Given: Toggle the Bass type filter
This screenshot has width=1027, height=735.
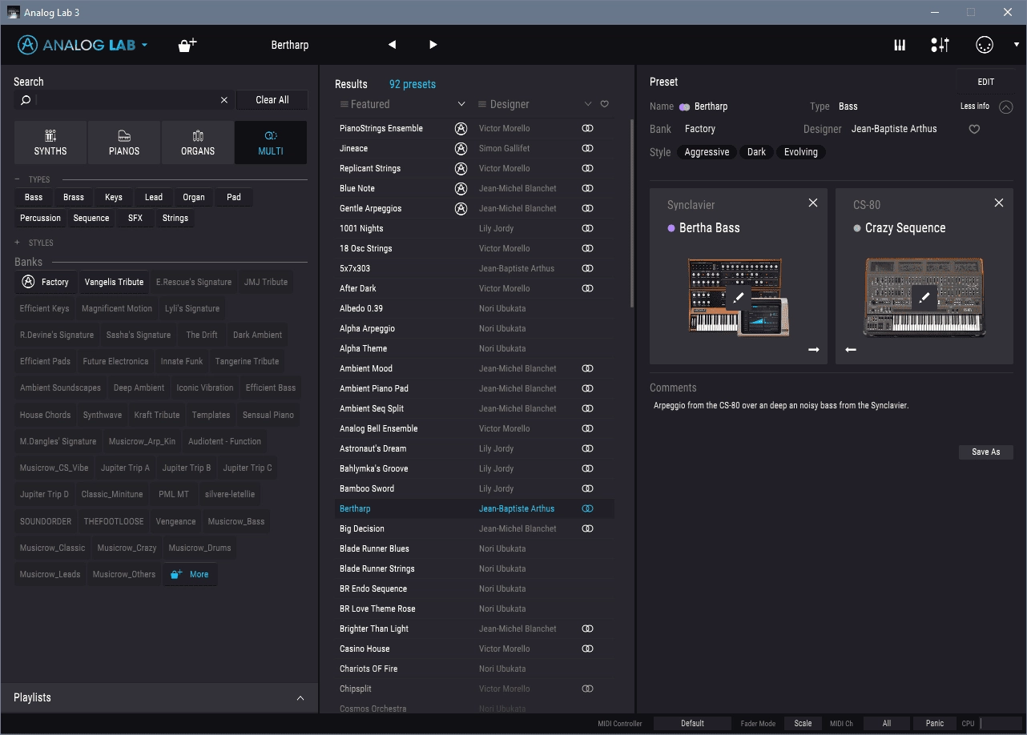Looking at the screenshot, I should (x=34, y=197).
